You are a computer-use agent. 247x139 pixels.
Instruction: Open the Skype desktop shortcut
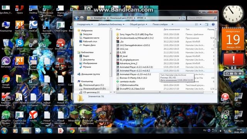(x=20, y=44)
